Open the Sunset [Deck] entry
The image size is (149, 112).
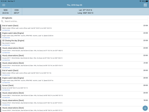pyautogui.click(x=74, y=88)
